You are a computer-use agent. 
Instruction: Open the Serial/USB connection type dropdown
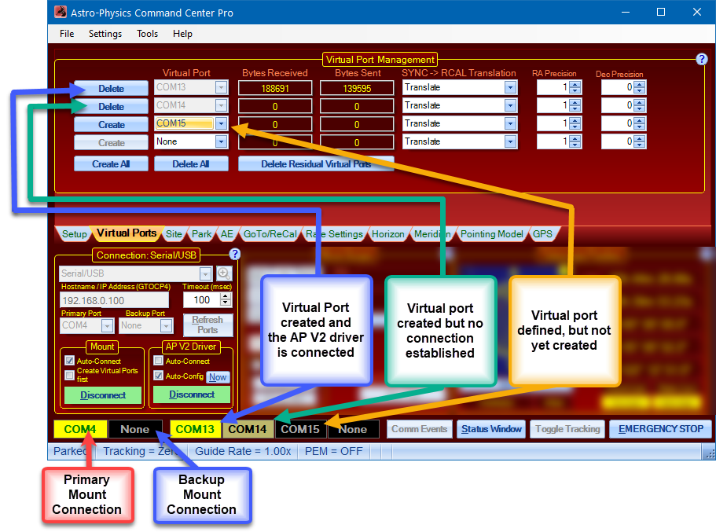(x=205, y=273)
